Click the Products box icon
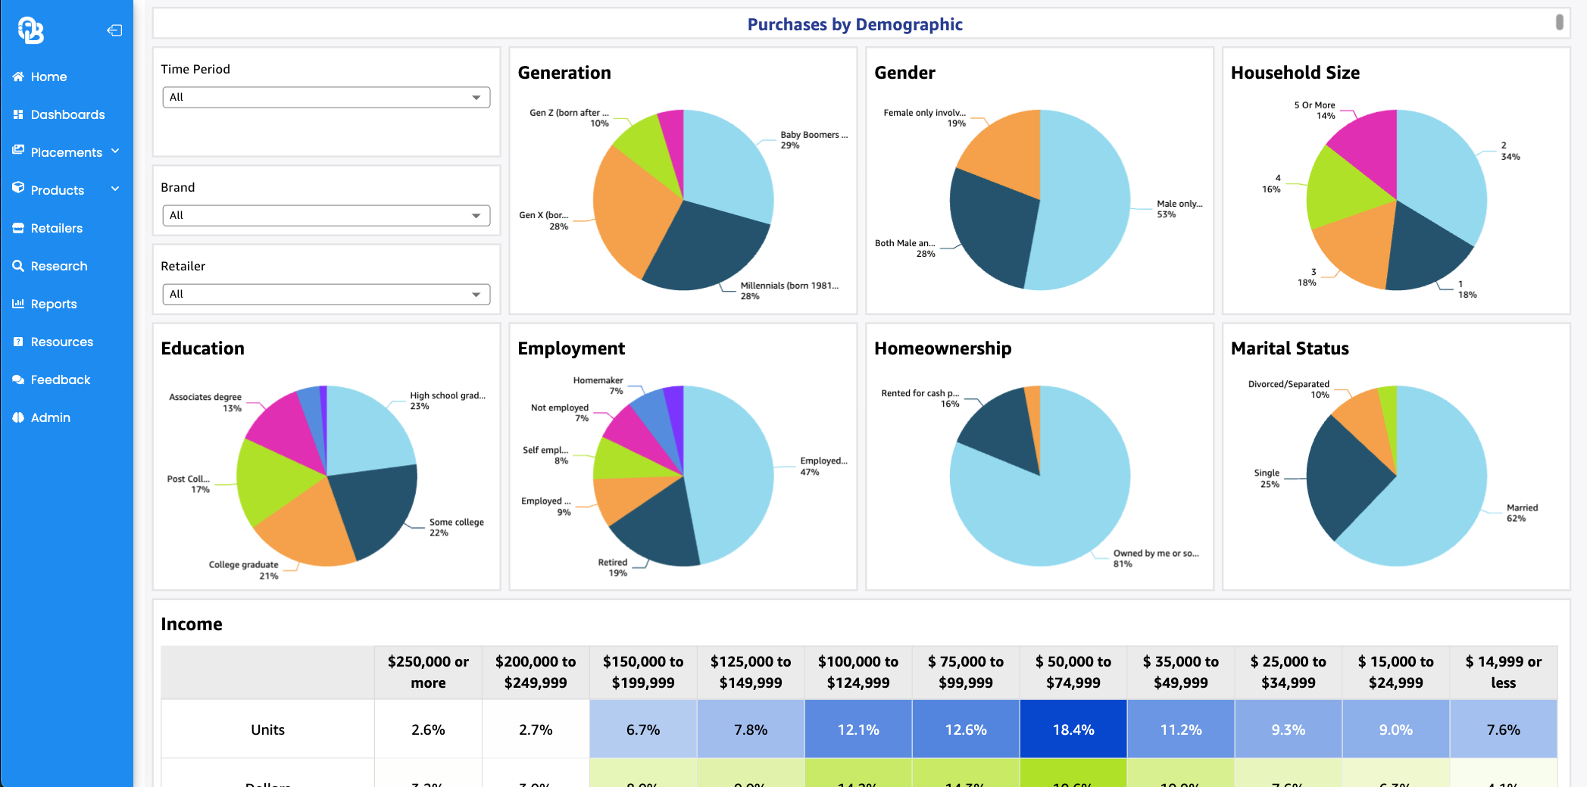The height and width of the screenshot is (787, 1590). 18,188
